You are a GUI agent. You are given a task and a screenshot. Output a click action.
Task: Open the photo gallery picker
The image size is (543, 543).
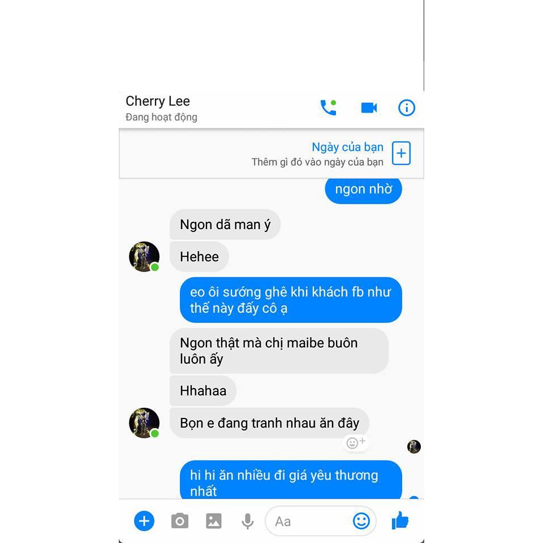214,521
